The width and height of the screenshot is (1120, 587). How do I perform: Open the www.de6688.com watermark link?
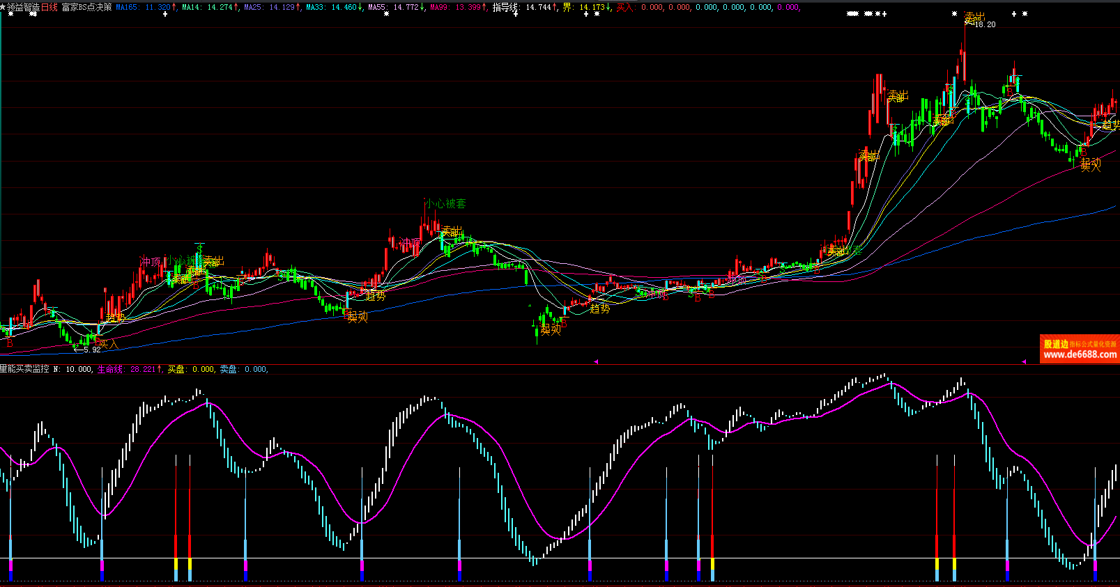pos(1080,355)
